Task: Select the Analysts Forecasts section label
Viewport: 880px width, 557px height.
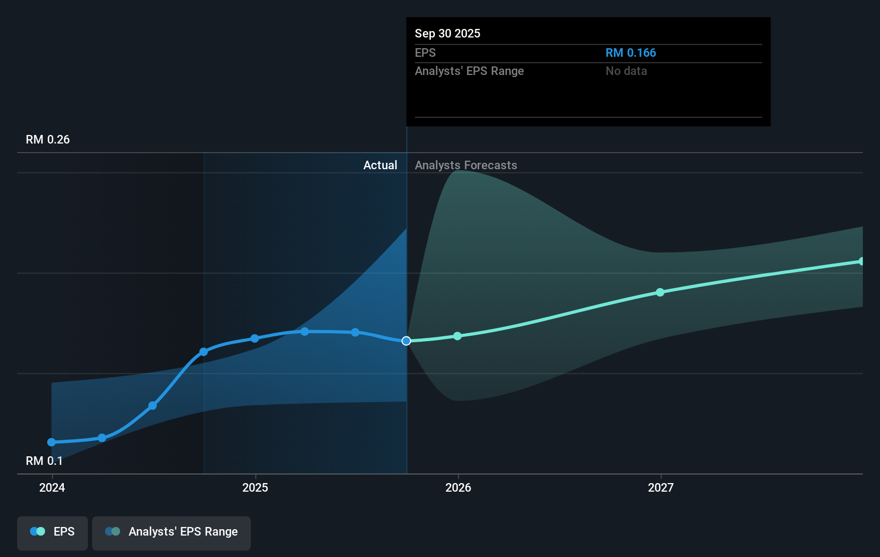Action: [466, 165]
